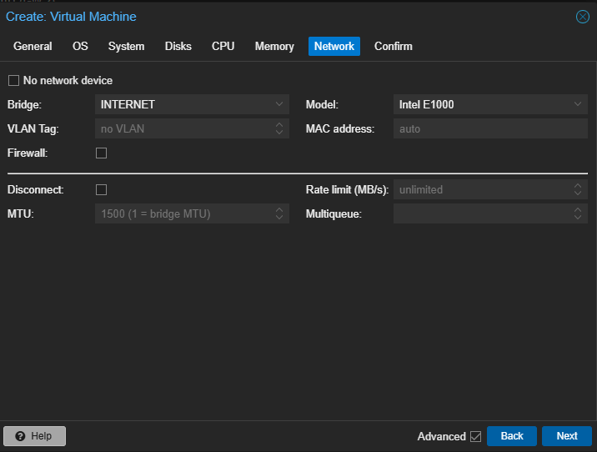Increase Multiqueue with up arrow
Viewport: 597px width, 452px height.
coord(578,210)
